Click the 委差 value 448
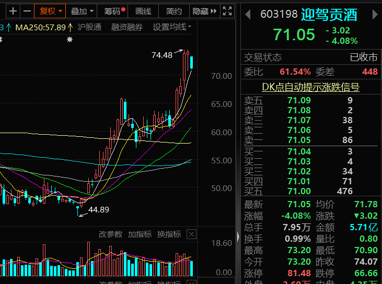382x284 pixels. 370,72
